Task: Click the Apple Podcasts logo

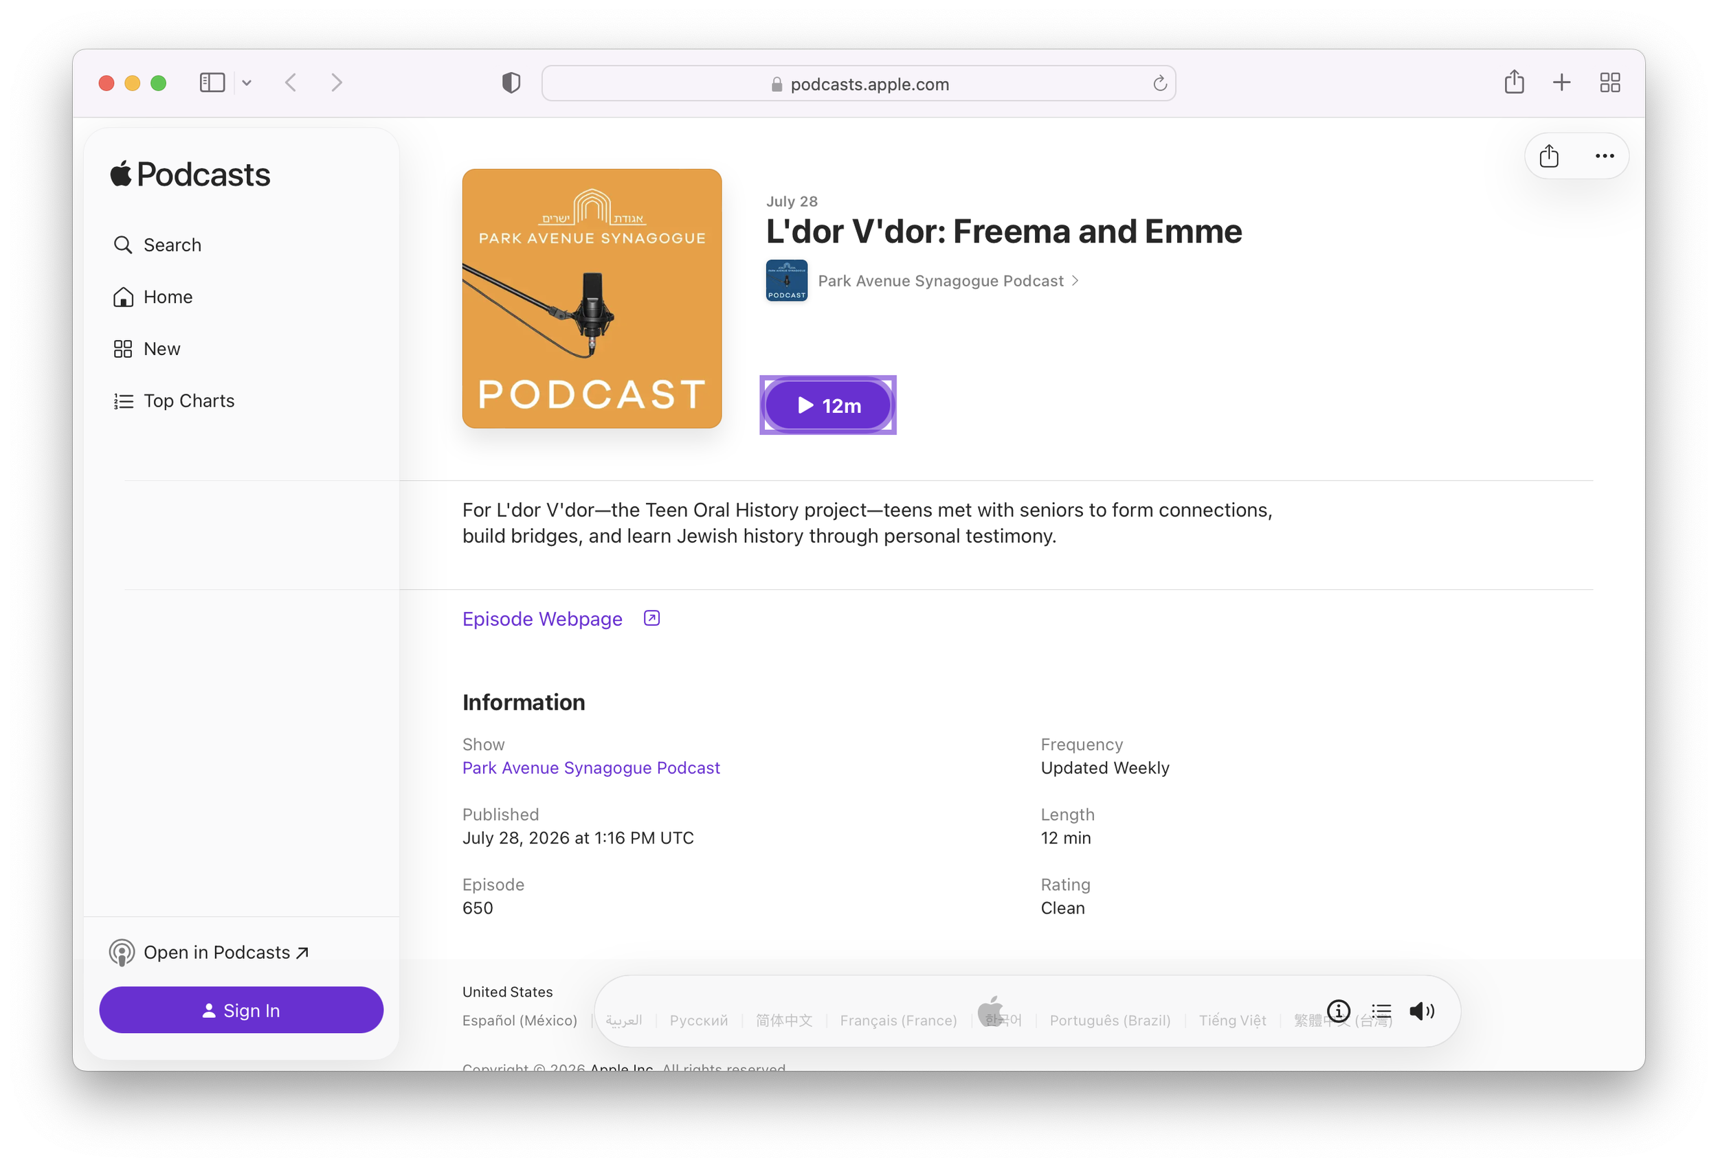Action: (191, 174)
